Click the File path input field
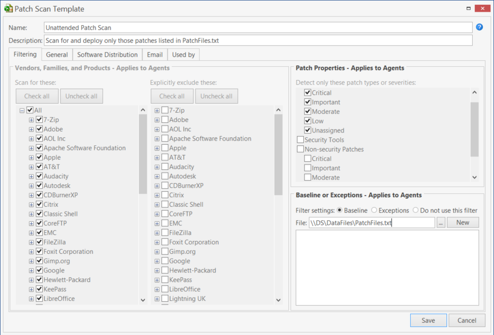The height and width of the screenshot is (335, 494). 372,222
